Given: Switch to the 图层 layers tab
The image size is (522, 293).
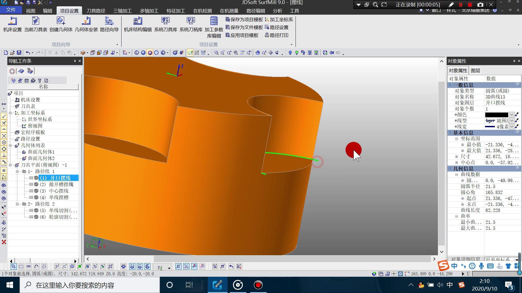Looking at the screenshot, I should pos(475,71).
